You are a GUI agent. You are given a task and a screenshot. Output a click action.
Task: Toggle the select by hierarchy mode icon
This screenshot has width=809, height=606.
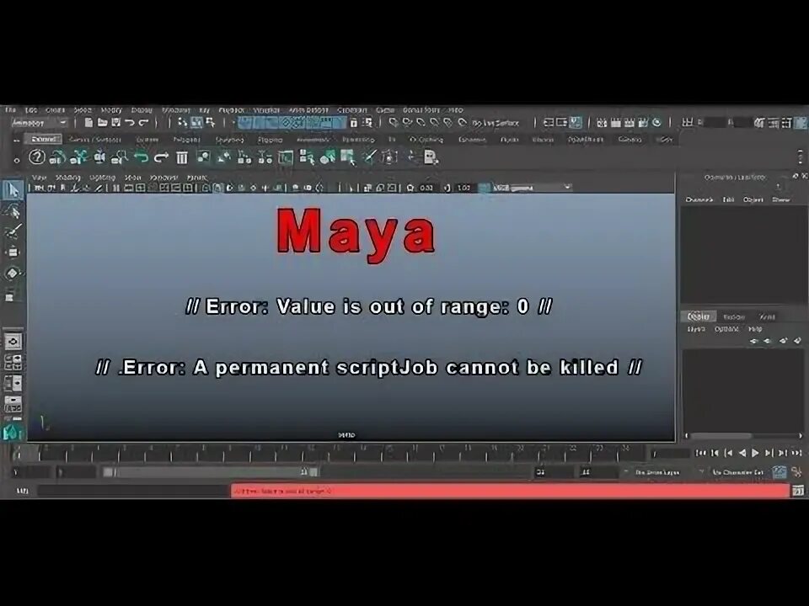pos(182,123)
